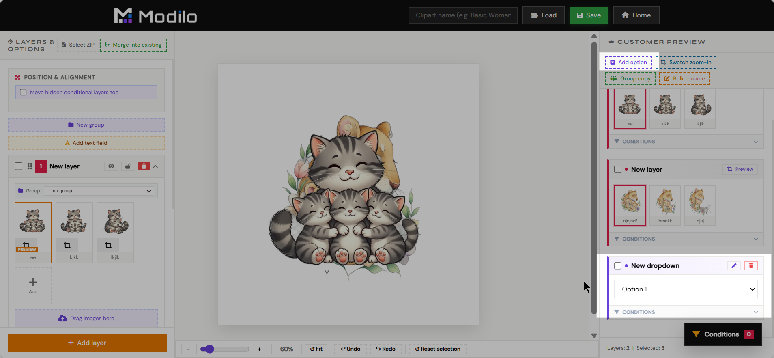774x358 pixels.
Task: Click the zoom out minus button
Action: point(188,349)
